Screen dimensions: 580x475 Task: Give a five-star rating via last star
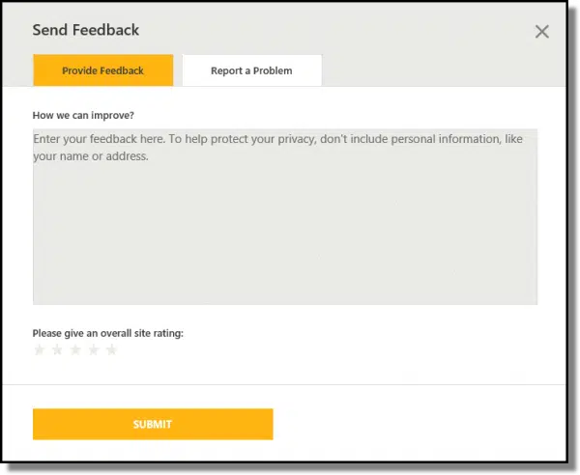coord(111,349)
